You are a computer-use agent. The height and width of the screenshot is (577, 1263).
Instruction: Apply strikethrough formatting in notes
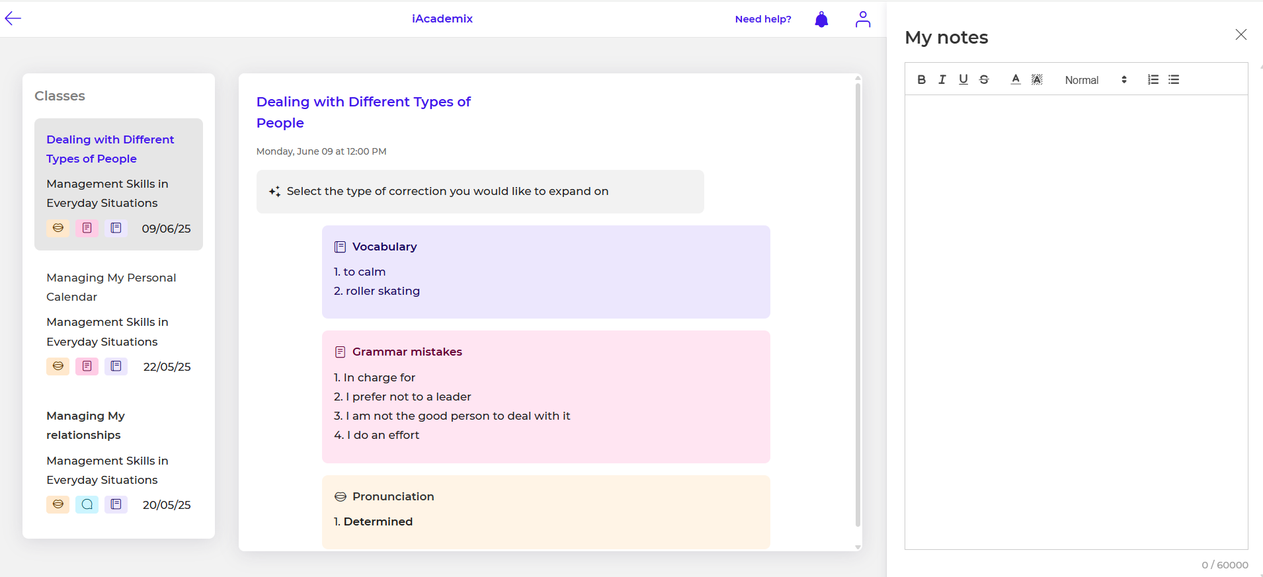pyautogui.click(x=984, y=79)
